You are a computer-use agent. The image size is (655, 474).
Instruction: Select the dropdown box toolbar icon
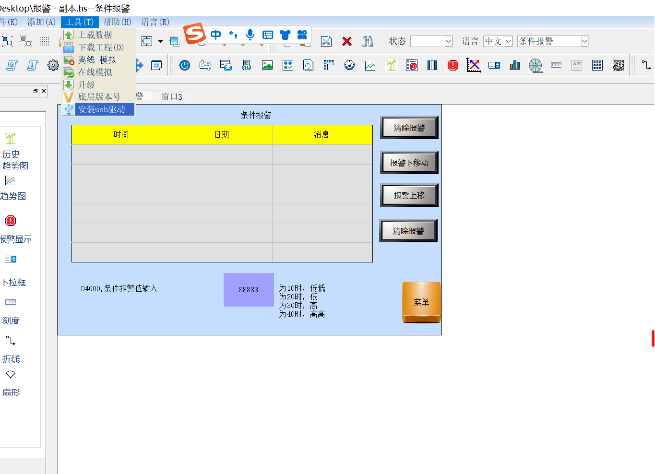click(494, 65)
